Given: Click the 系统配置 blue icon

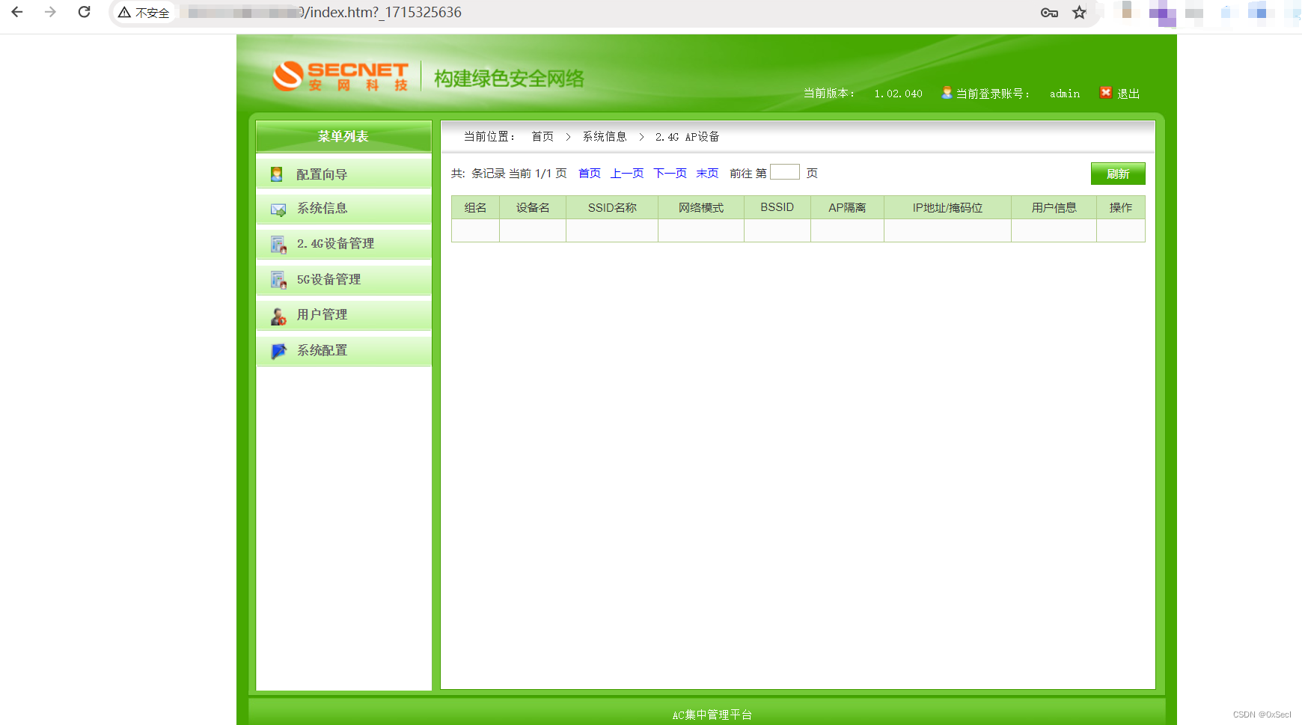Looking at the screenshot, I should pos(278,351).
